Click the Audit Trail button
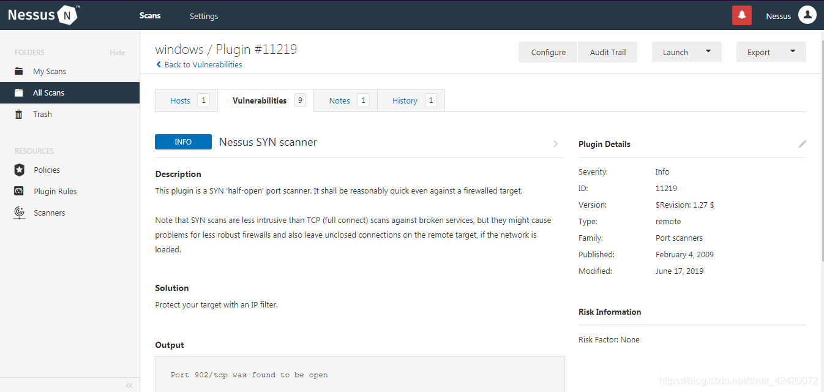The height and width of the screenshot is (392, 824). pyautogui.click(x=608, y=52)
